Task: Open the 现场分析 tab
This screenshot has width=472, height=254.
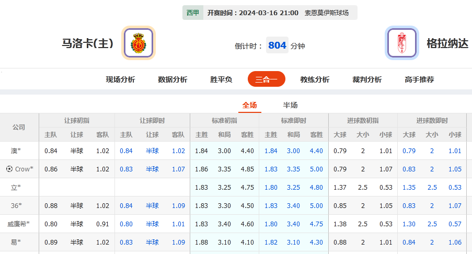Action: coord(120,79)
